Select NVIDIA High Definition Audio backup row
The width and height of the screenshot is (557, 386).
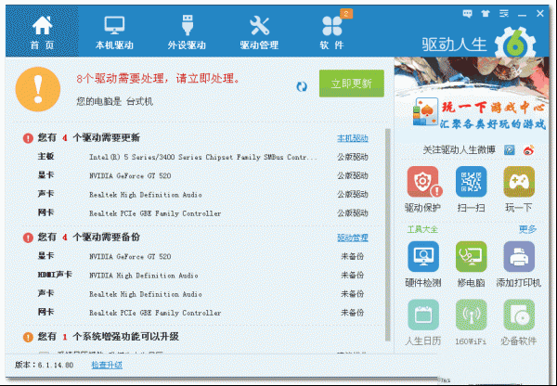[202, 276]
